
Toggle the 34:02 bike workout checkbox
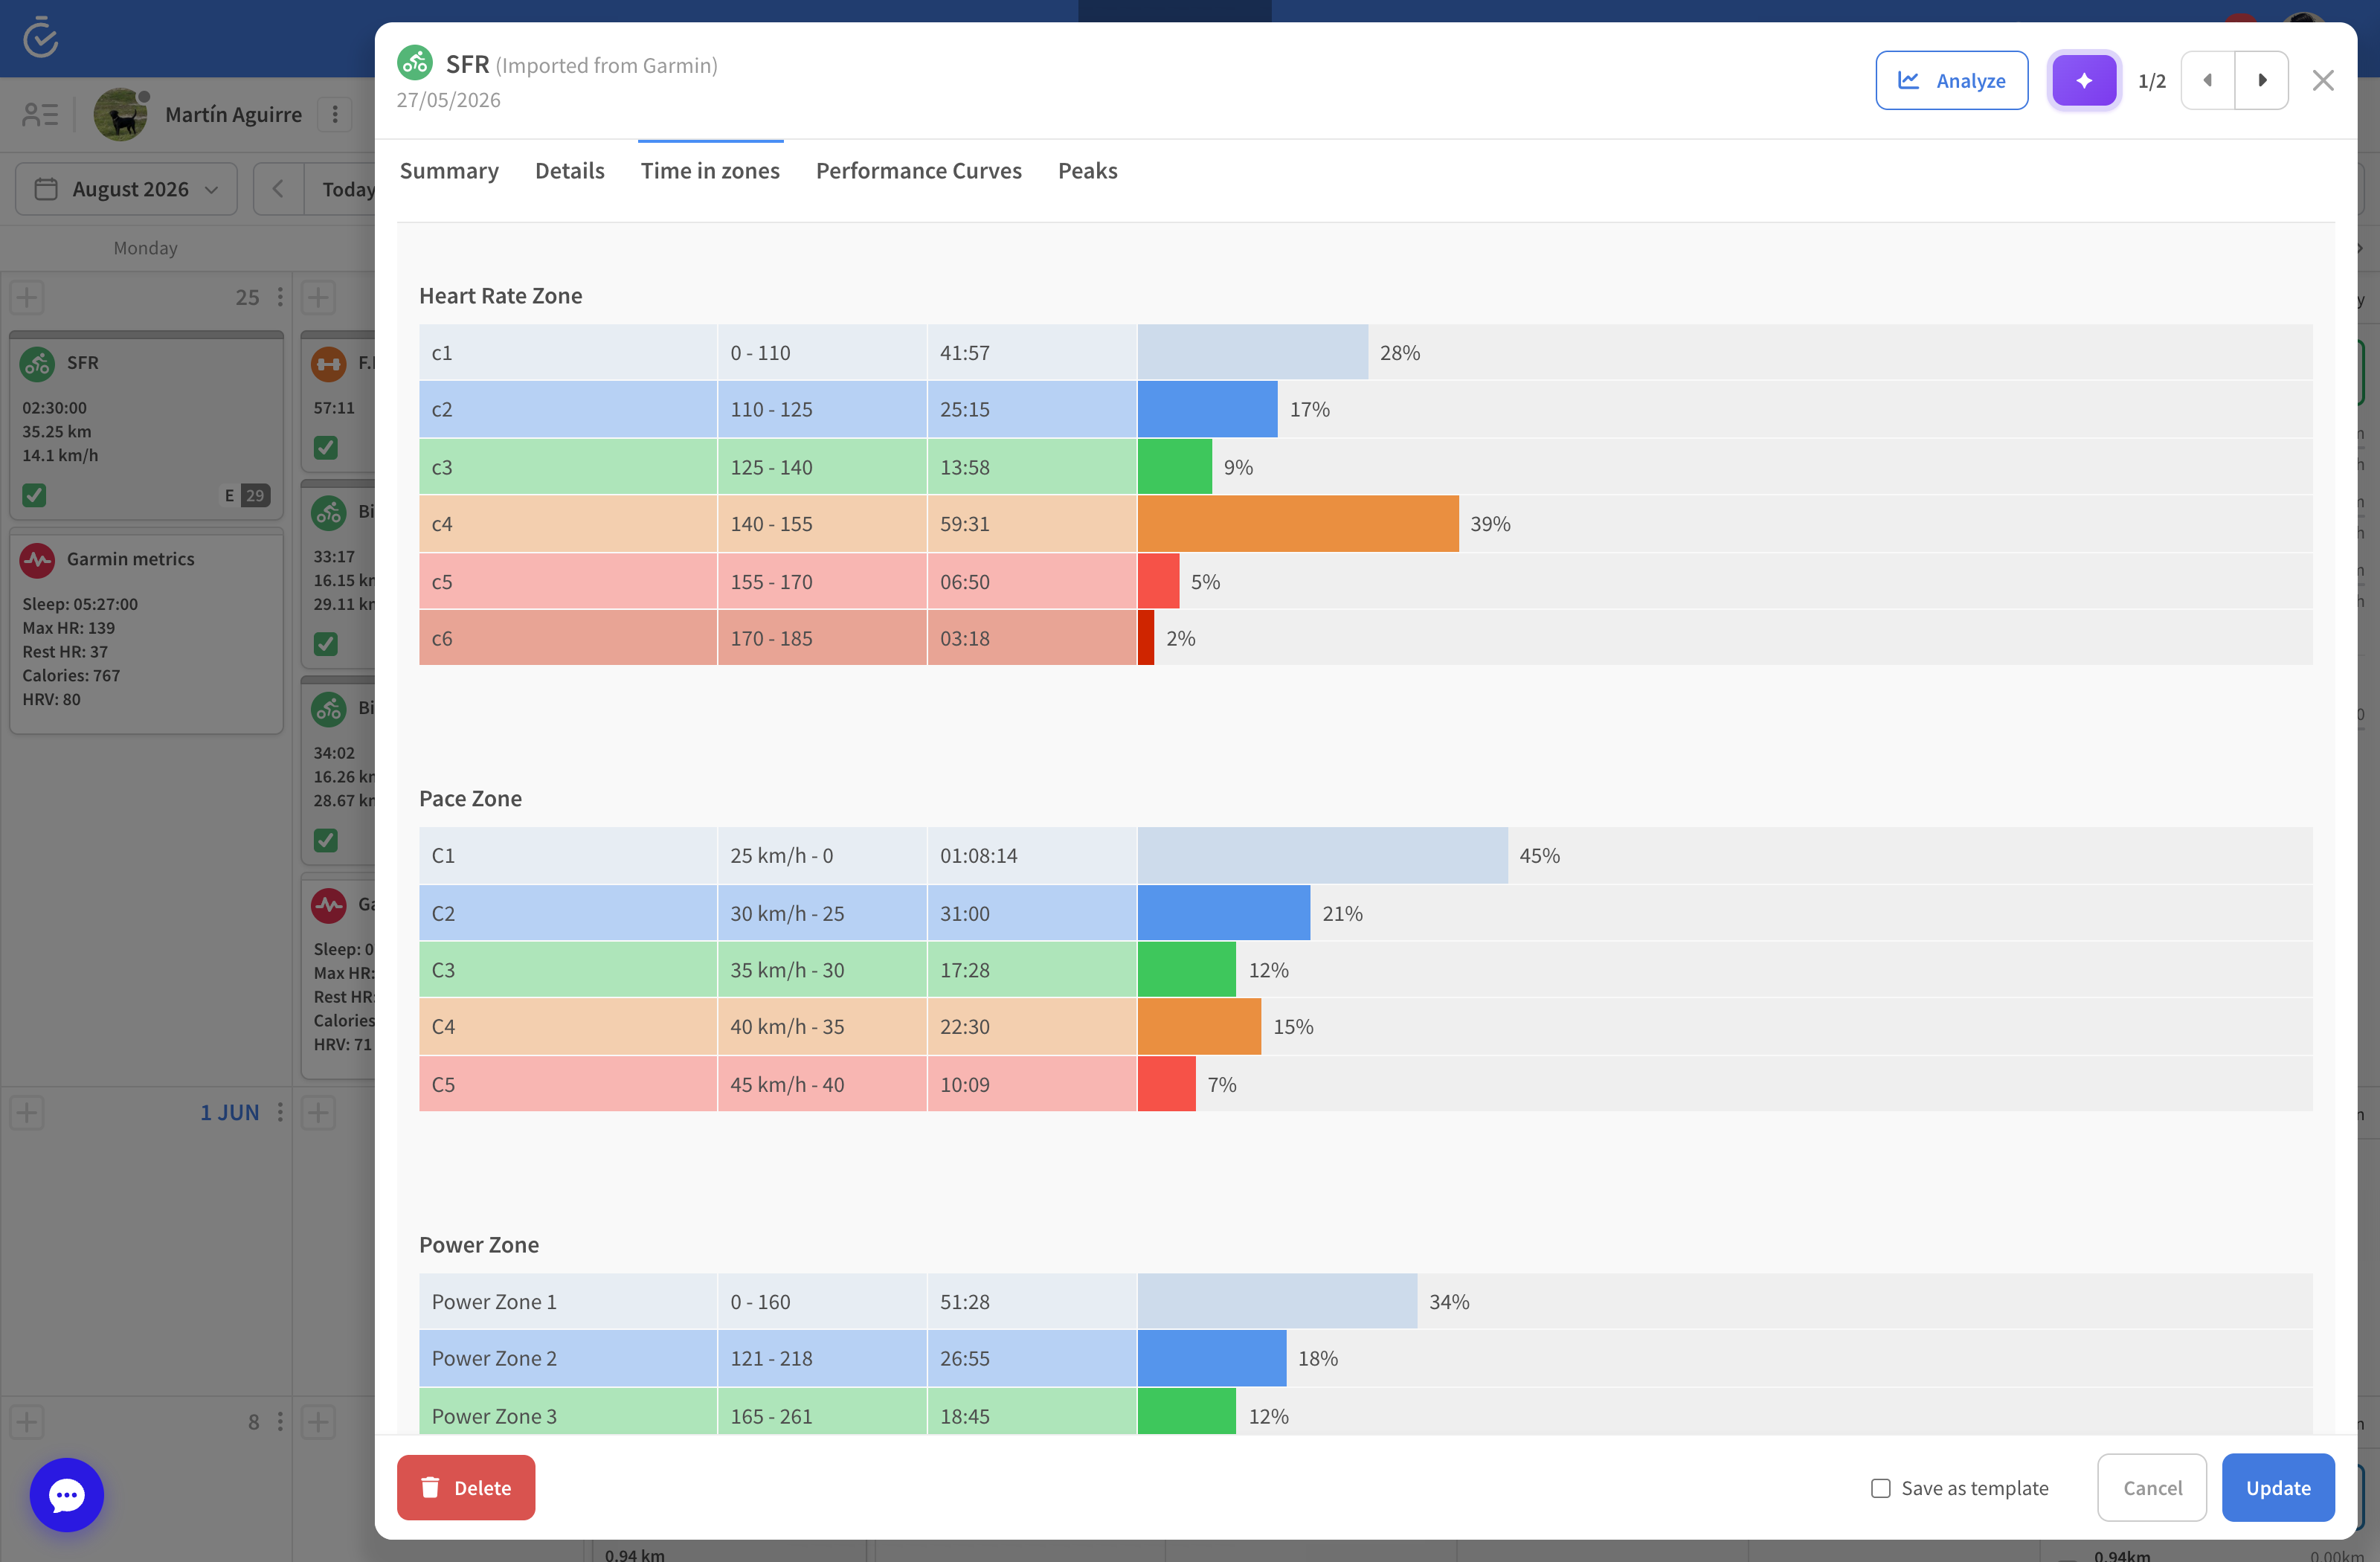[x=326, y=840]
